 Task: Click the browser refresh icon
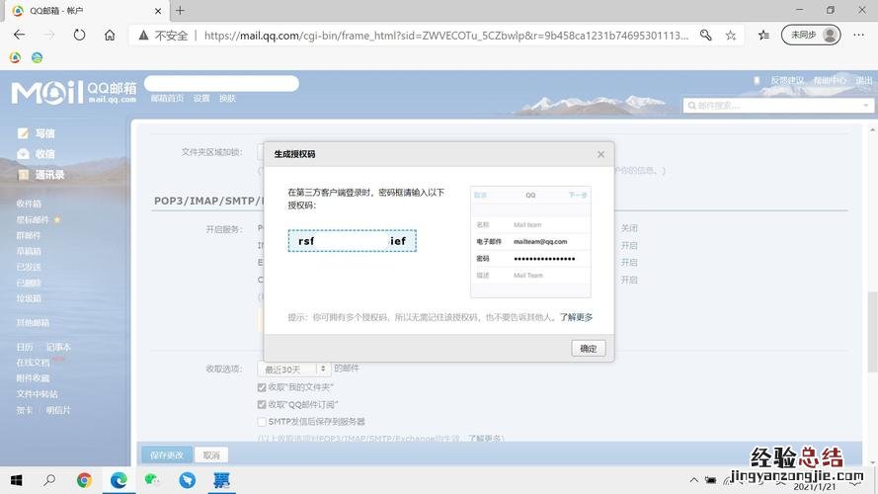tap(80, 35)
